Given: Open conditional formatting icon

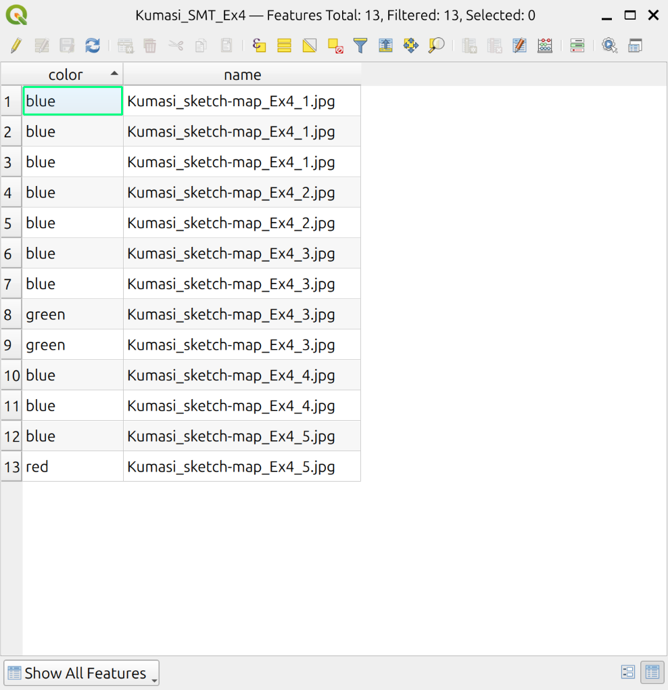Looking at the screenshot, I should pos(577,45).
